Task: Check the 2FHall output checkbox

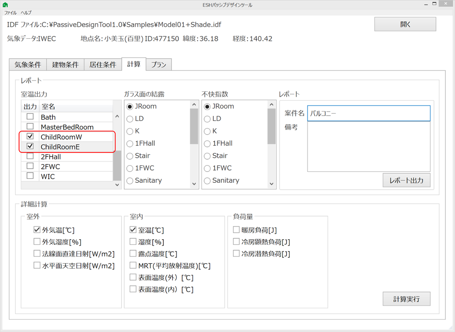Action: 30,156
